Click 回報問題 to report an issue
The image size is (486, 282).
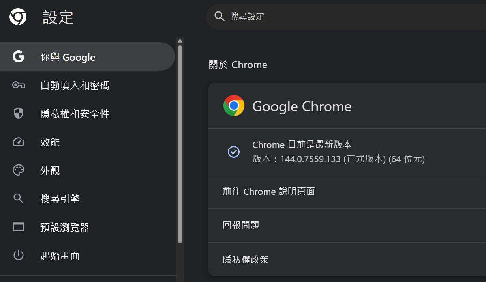click(x=241, y=226)
